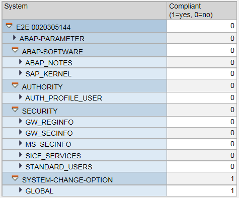Collapse the ABAP-SOFTWARE node
Viewport: 239px width, 198px height.
pos(15,50)
